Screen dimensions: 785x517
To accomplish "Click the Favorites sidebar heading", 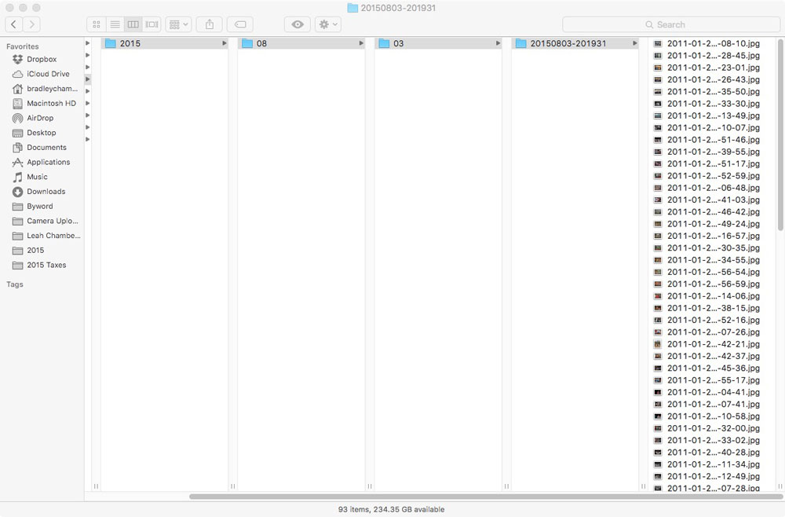I will tap(23, 46).
